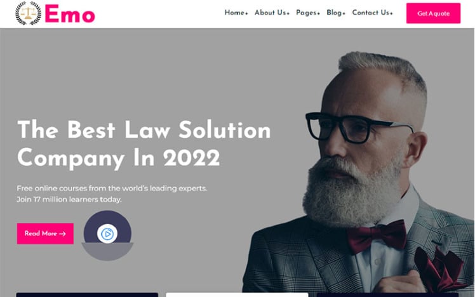The image size is (475, 297).
Task: Click the scales of justice logo icon
Action: tap(28, 13)
